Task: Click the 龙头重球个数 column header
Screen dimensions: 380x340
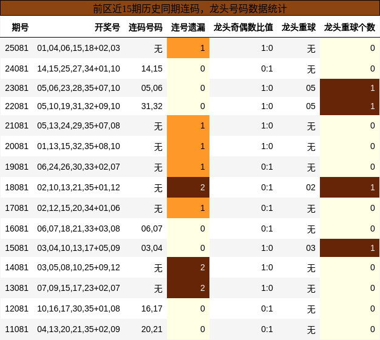Action: point(350,27)
